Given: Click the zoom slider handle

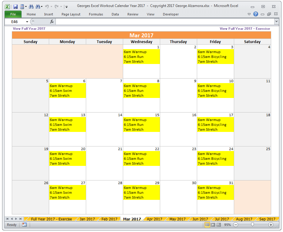Looking at the screenshot, I should [x=253, y=225].
